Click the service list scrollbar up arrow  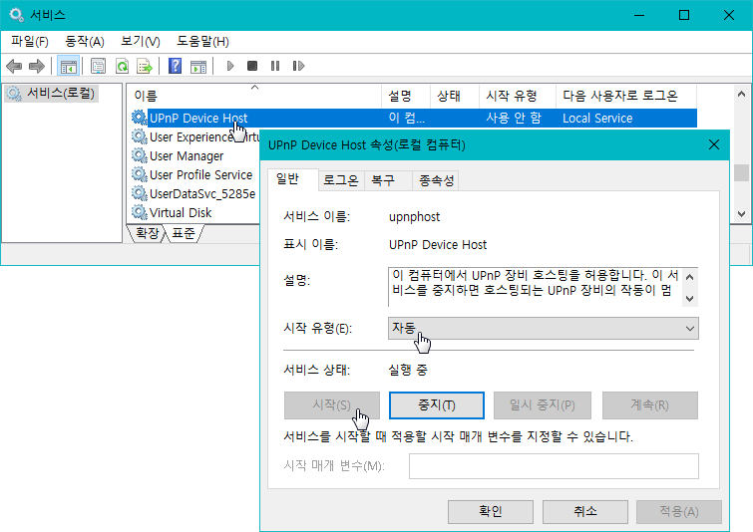(x=741, y=94)
